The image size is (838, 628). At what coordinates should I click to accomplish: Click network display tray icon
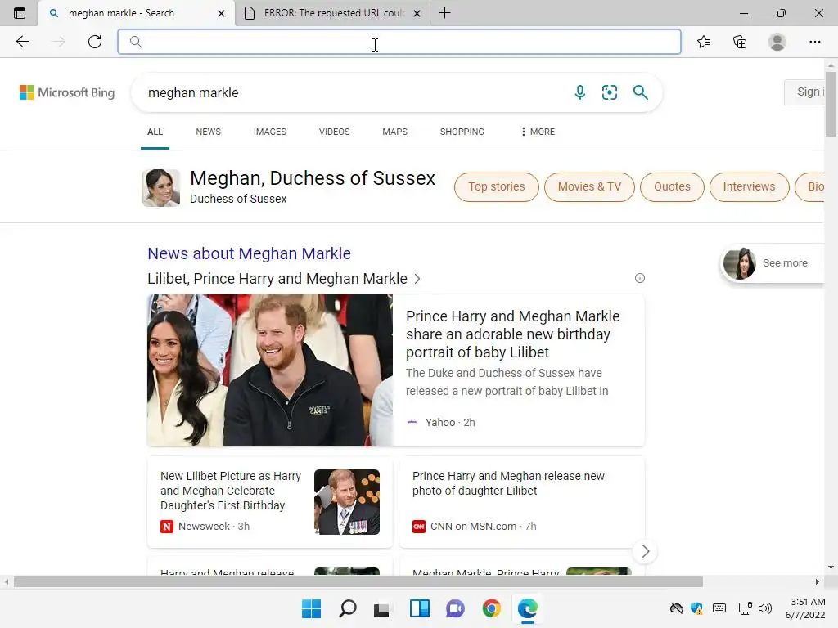(745, 608)
